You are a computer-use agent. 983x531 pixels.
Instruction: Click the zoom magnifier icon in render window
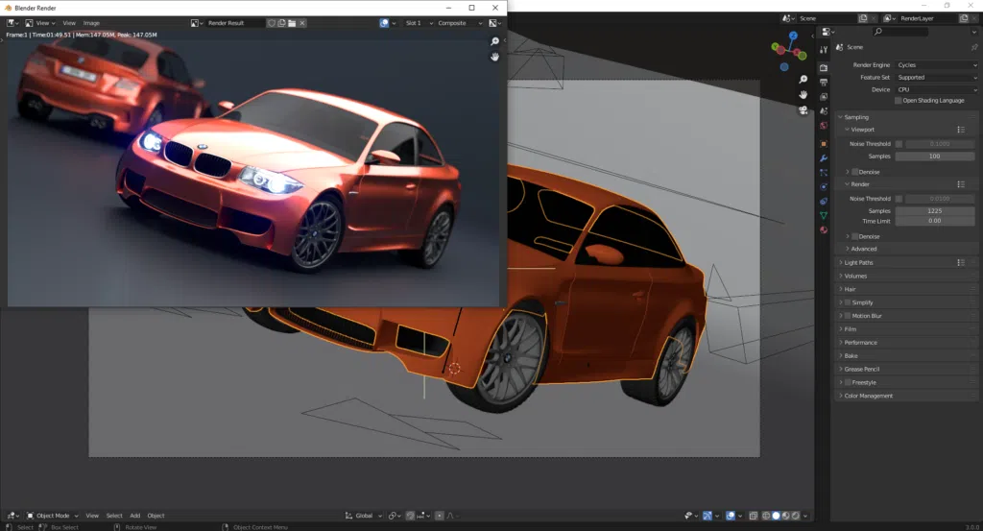[x=494, y=41]
